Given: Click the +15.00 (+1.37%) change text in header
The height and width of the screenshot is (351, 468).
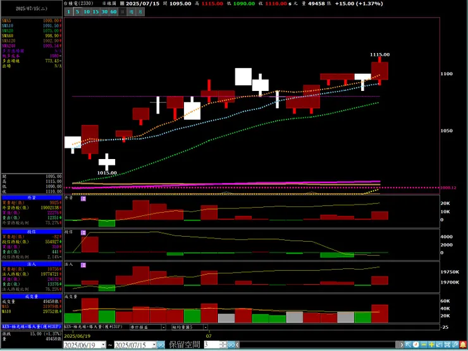Looking at the screenshot, I should [x=359, y=4].
